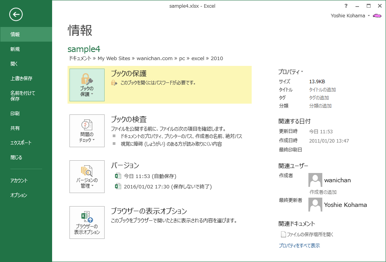386x262 pixels.
Task: Click 作成者の追加 field
Action: tap(323, 192)
